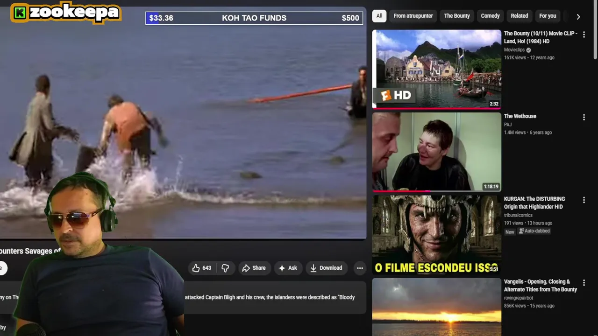Click the '856K views · 15 years ago' text
The width and height of the screenshot is (598, 336).
pyautogui.click(x=529, y=306)
